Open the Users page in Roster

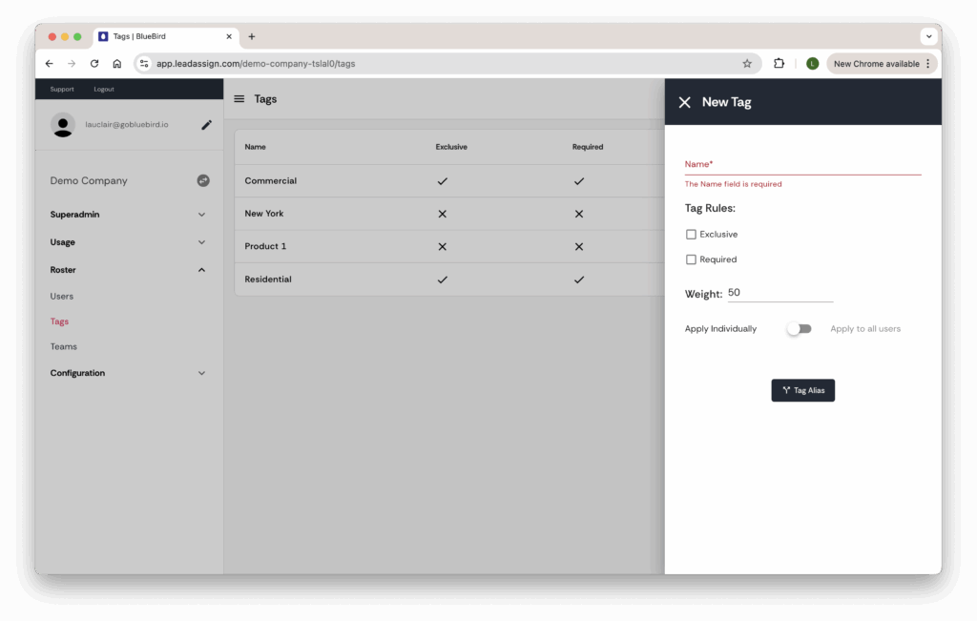[x=62, y=297]
